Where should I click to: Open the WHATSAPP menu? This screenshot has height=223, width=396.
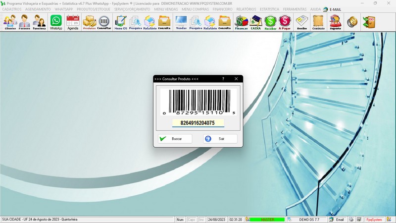(x=64, y=9)
